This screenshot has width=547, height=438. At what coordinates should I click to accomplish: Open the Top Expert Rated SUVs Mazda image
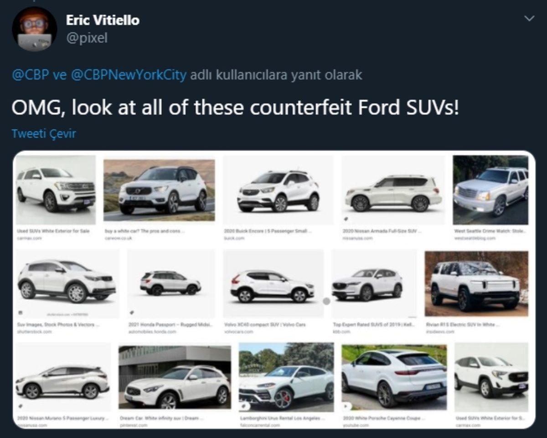pyautogui.click(x=367, y=283)
